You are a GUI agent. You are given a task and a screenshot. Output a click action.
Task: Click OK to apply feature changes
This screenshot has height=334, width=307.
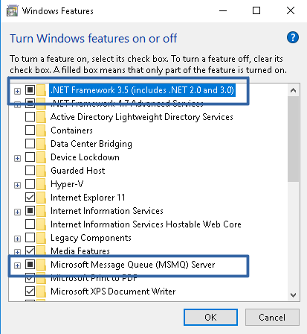click(210, 318)
